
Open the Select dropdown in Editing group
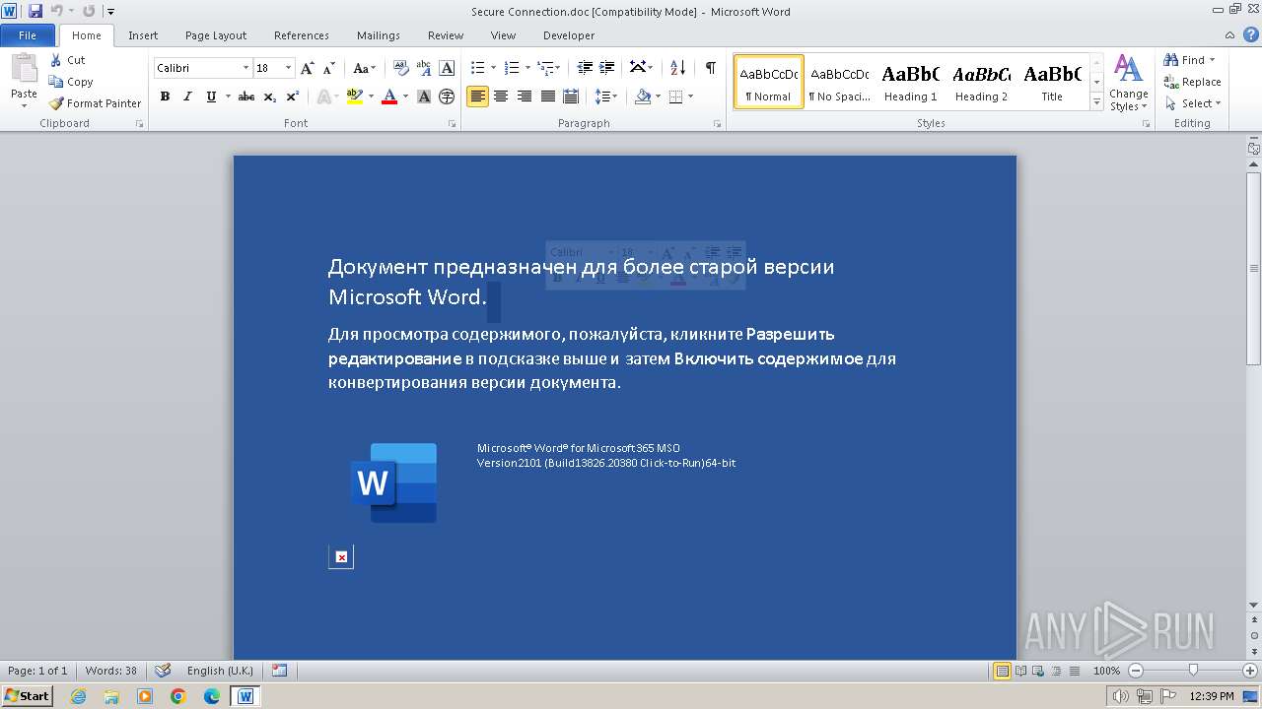click(x=1192, y=103)
